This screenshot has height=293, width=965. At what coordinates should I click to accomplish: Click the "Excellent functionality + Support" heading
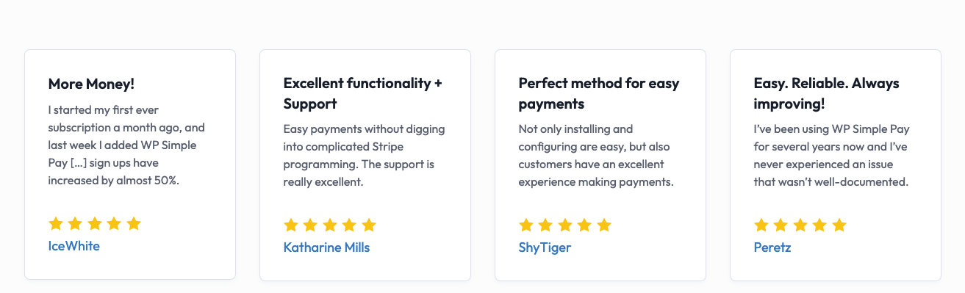363,93
